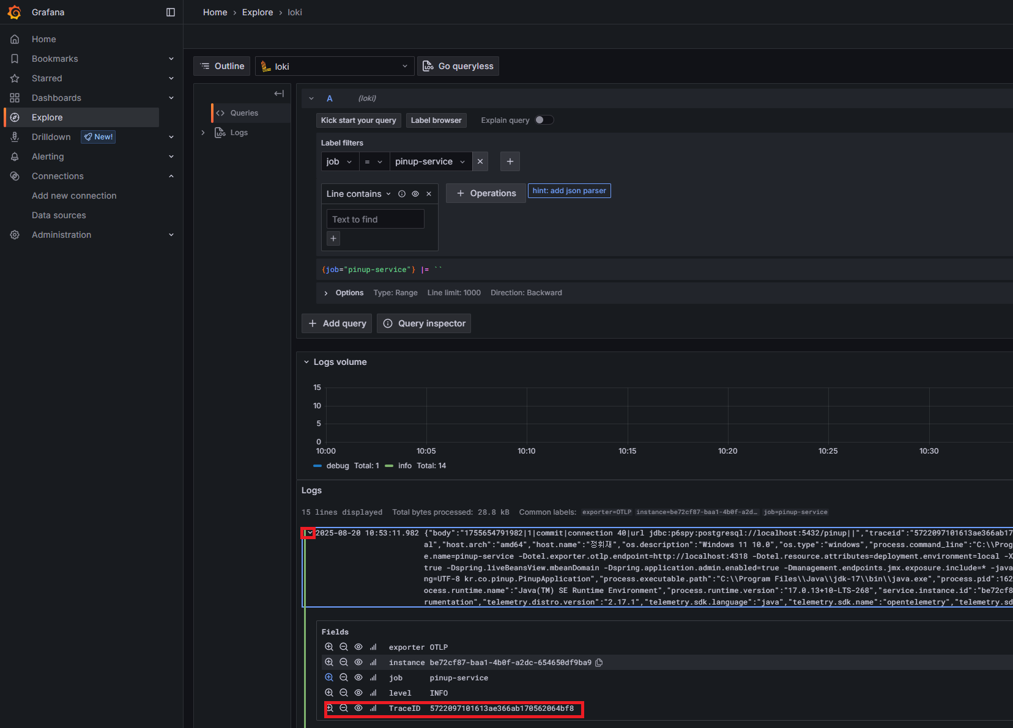Expand the Drilldown section chevron

point(171,137)
